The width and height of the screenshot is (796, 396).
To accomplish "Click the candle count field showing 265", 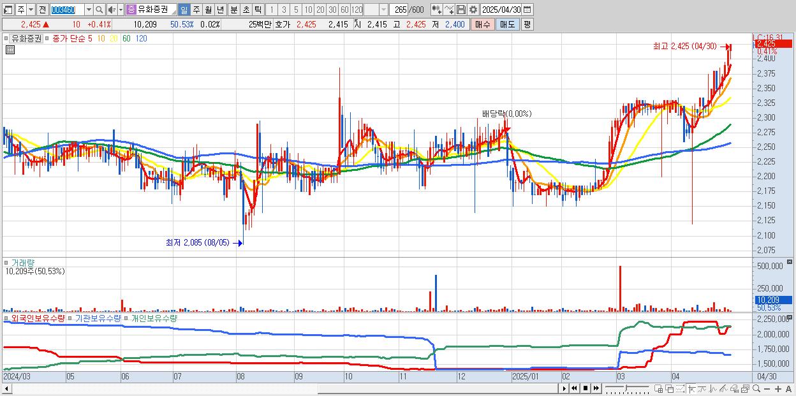I will pos(399,10).
